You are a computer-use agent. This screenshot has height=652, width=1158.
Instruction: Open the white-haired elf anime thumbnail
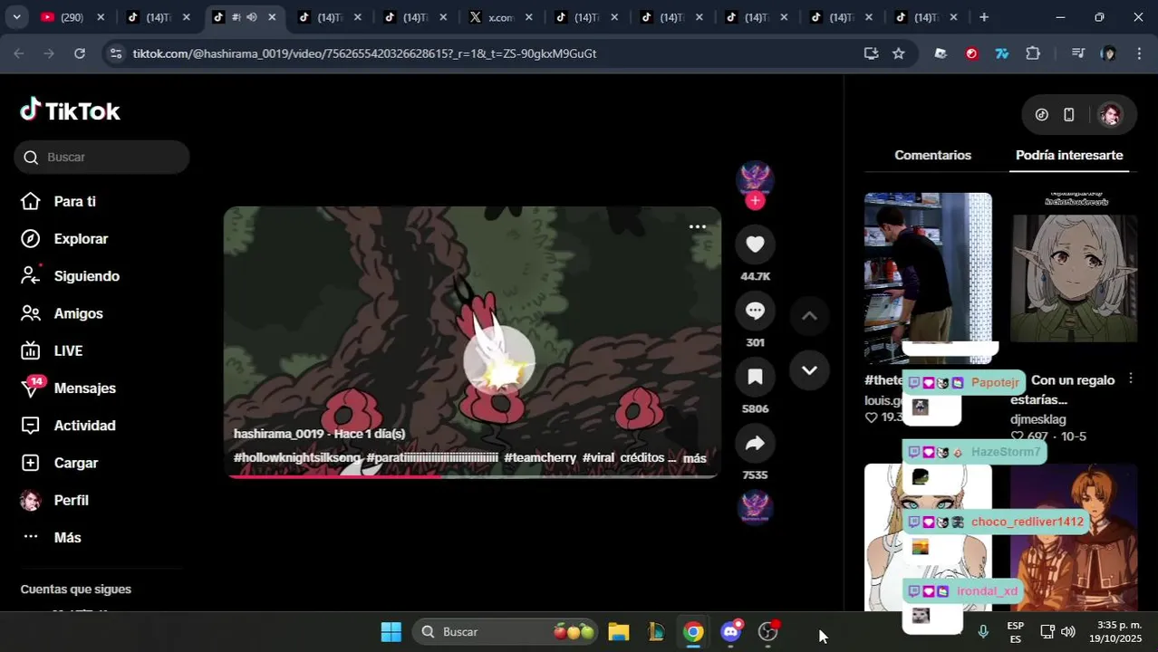pyautogui.click(x=1074, y=277)
